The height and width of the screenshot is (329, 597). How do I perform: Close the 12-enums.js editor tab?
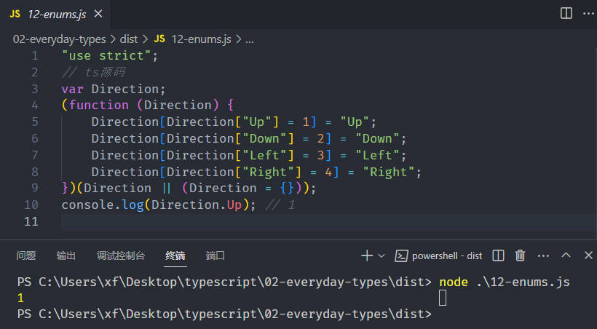(x=98, y=14)
